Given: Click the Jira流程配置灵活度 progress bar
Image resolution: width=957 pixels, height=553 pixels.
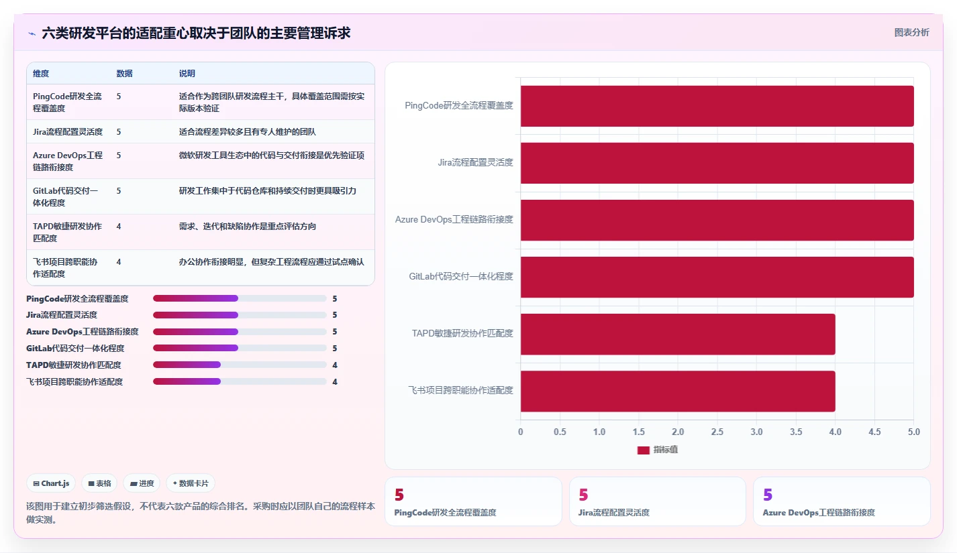Looking at the screenshot, I should pyautogui.click(x=240, y=315).
